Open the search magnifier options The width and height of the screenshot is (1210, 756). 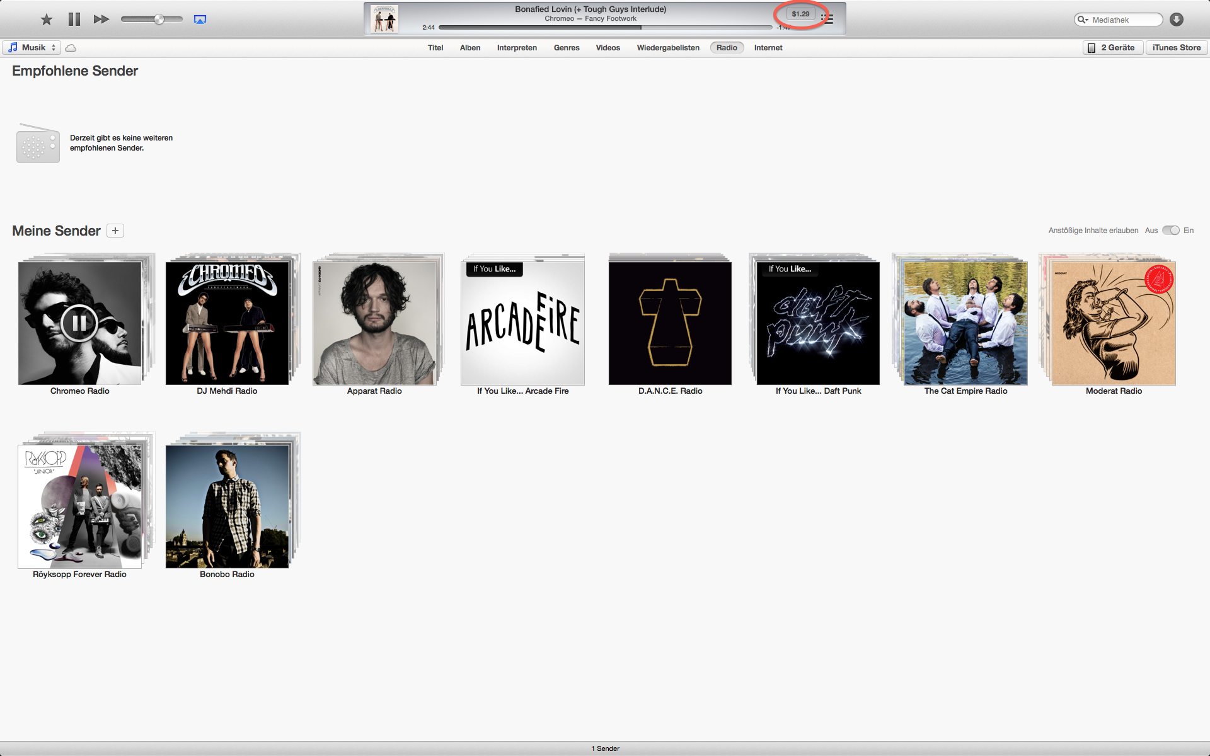(x=1083, y=20)
